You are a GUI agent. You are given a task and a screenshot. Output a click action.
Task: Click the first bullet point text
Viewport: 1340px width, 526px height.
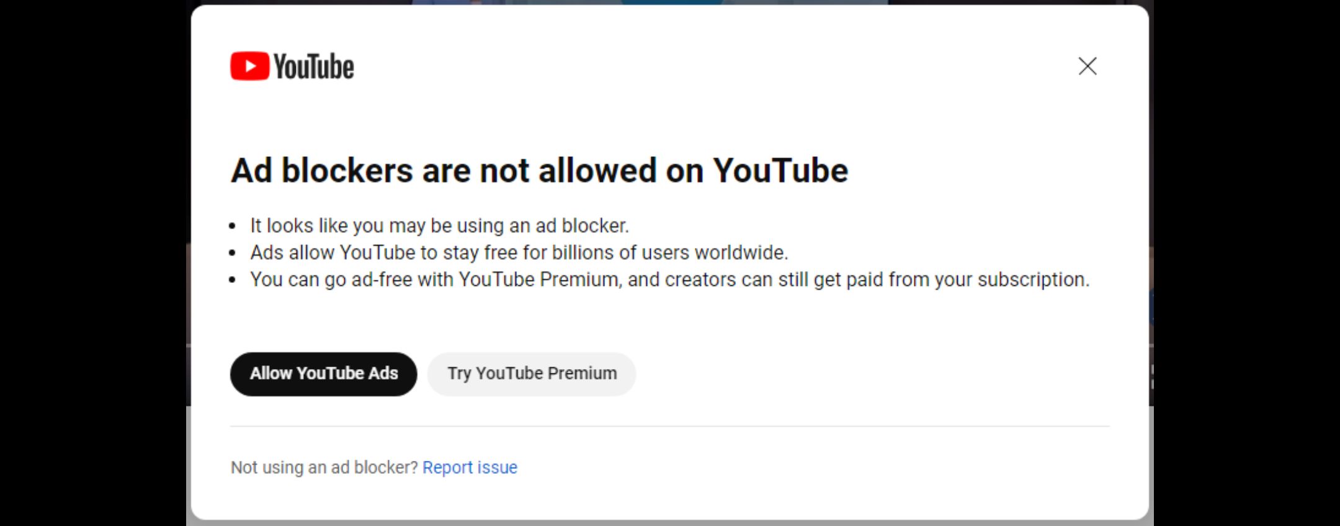click(x=439, y=225)
